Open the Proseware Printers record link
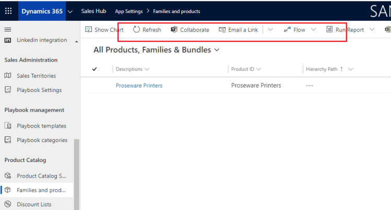Viewport: 391px width, 210px height. (139, 86)
